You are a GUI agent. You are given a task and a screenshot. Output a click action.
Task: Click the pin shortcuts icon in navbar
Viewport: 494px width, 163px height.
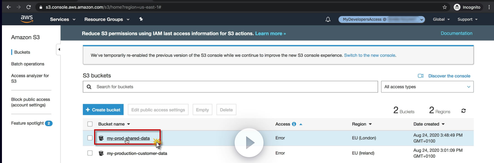[x=141, y=19]
